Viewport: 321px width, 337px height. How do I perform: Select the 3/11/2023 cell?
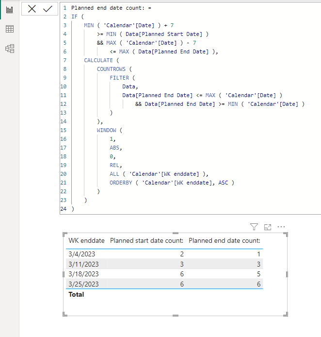83,264
